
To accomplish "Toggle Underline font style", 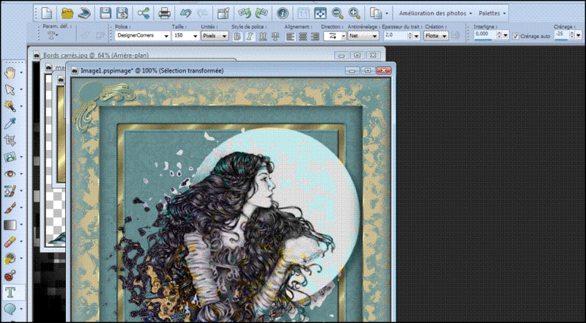I will pyautogui.click(x=263, y=37).
